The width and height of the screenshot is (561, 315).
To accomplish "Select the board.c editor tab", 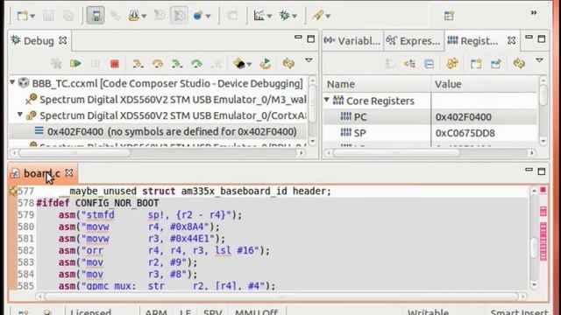I will point(41,173).
